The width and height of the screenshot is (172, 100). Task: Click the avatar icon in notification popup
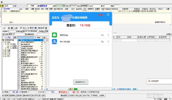(149, 81)
